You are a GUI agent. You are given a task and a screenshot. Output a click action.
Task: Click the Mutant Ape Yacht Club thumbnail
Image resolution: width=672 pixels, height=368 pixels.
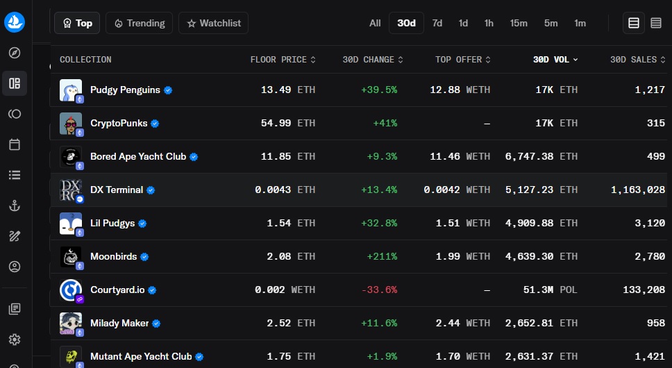(71, 357)
